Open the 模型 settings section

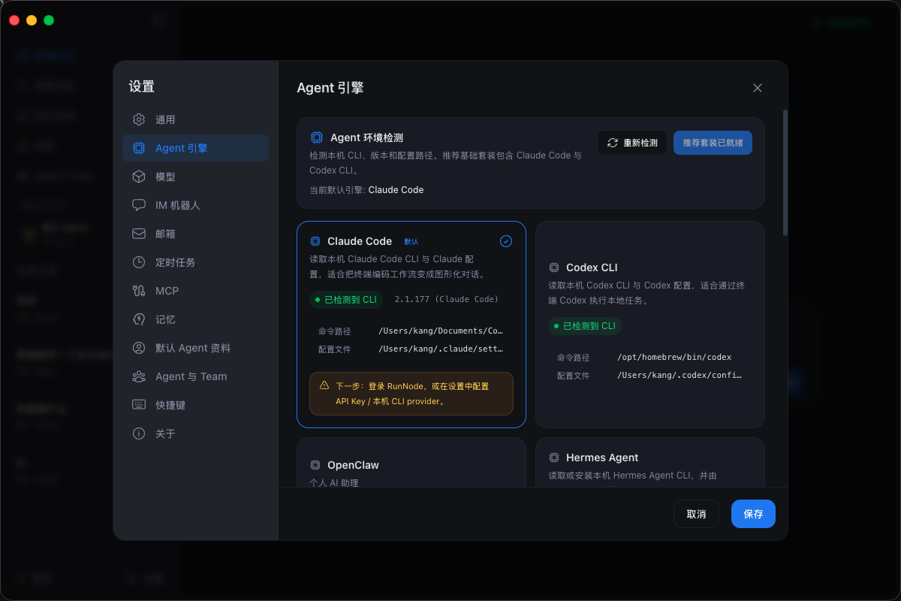click(195, 177)
